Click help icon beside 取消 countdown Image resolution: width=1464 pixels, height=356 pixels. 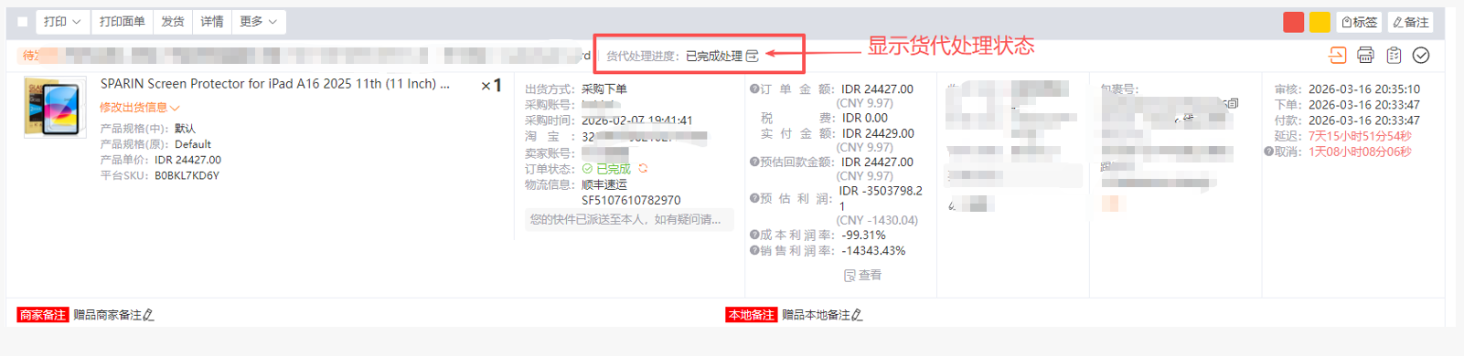[x=1268, y=152]
